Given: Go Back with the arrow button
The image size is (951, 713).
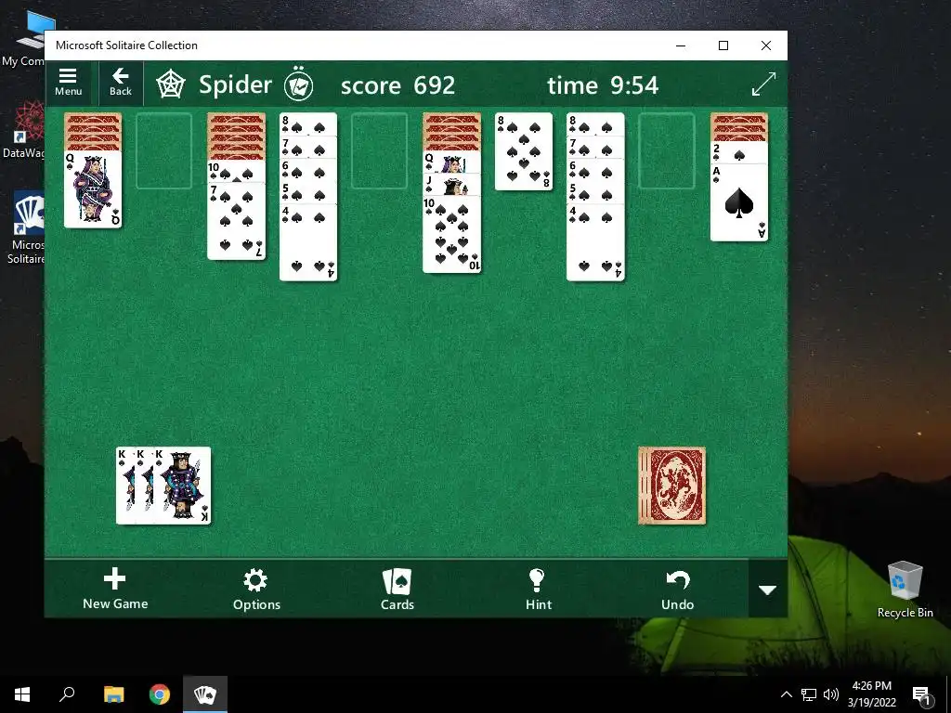Looking at the screenshot, I should [x=120, y=83].
